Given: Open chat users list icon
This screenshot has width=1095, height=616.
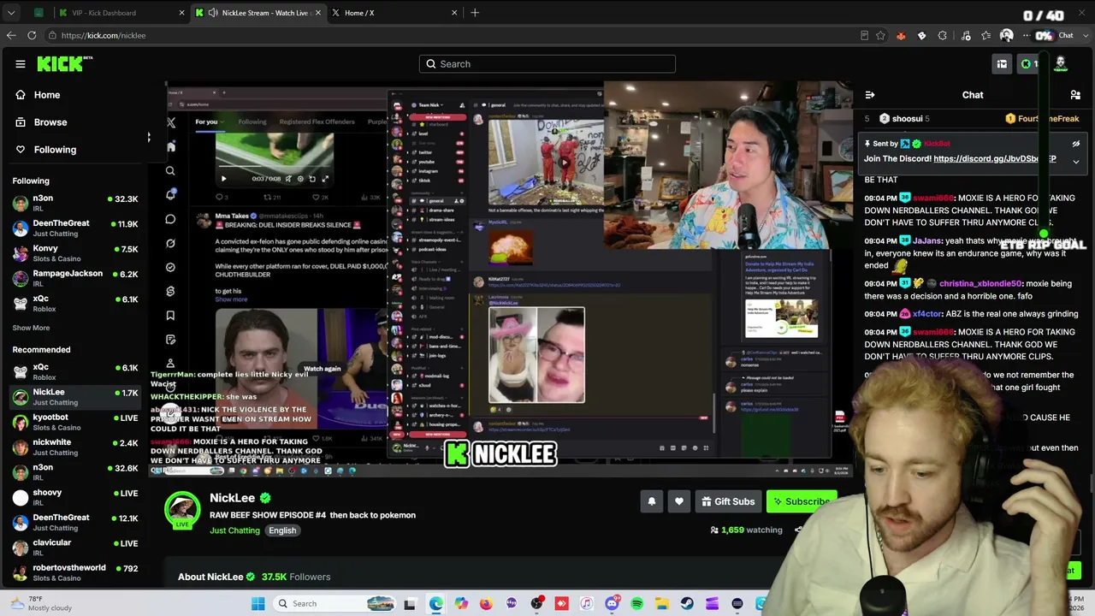Looking at the screenshot, I should 1075,95.
